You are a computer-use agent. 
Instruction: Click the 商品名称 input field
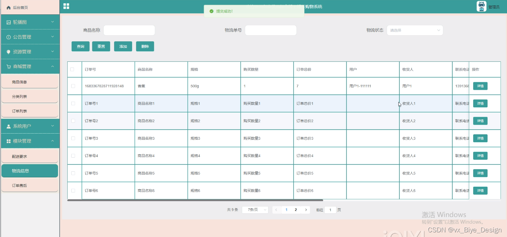pyautogui.click(x=129, y=30)
